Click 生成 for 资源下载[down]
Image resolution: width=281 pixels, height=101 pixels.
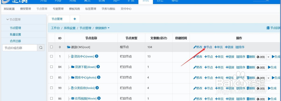[x=272, y=67]
